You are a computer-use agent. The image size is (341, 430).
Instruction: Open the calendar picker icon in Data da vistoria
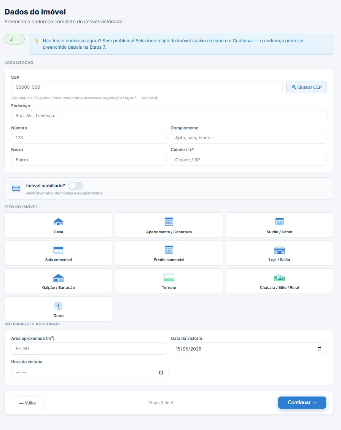[319, 349]
